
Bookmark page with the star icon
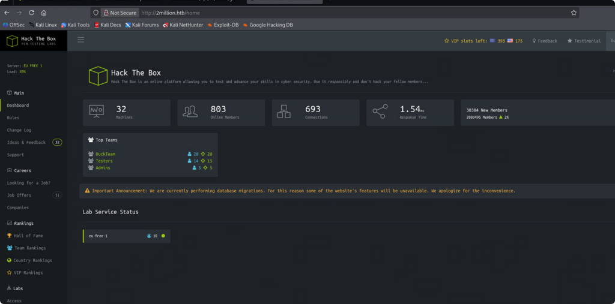point(574,13)
